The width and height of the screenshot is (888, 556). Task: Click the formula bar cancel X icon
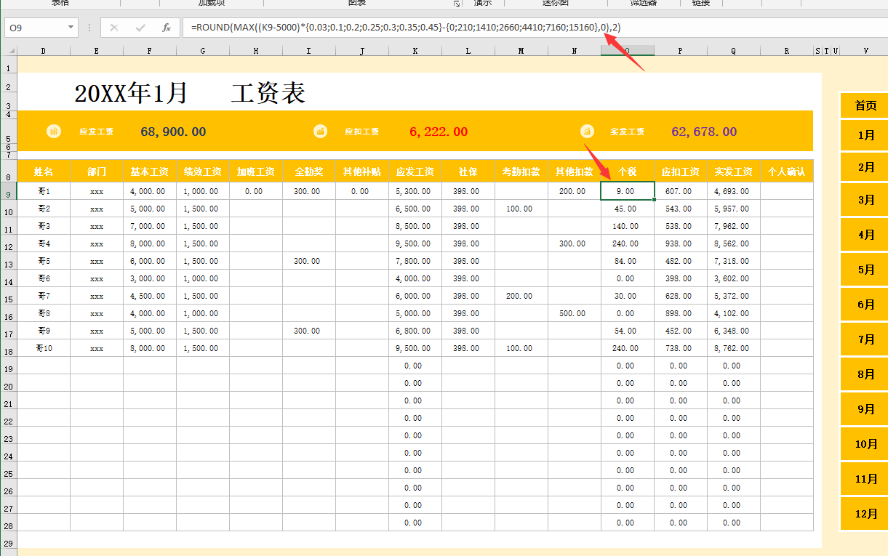(x=114, y=28)
